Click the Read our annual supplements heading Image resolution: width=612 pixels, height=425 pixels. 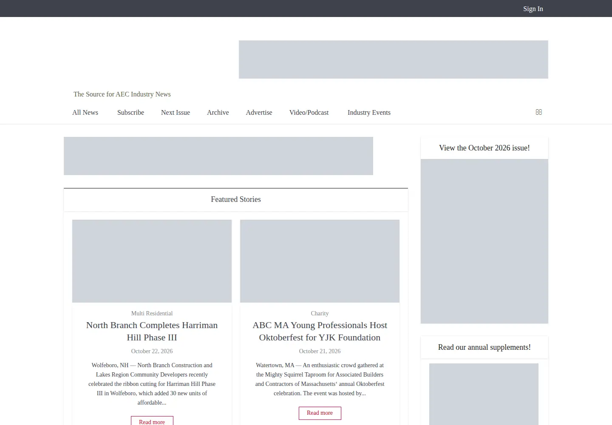484,347
